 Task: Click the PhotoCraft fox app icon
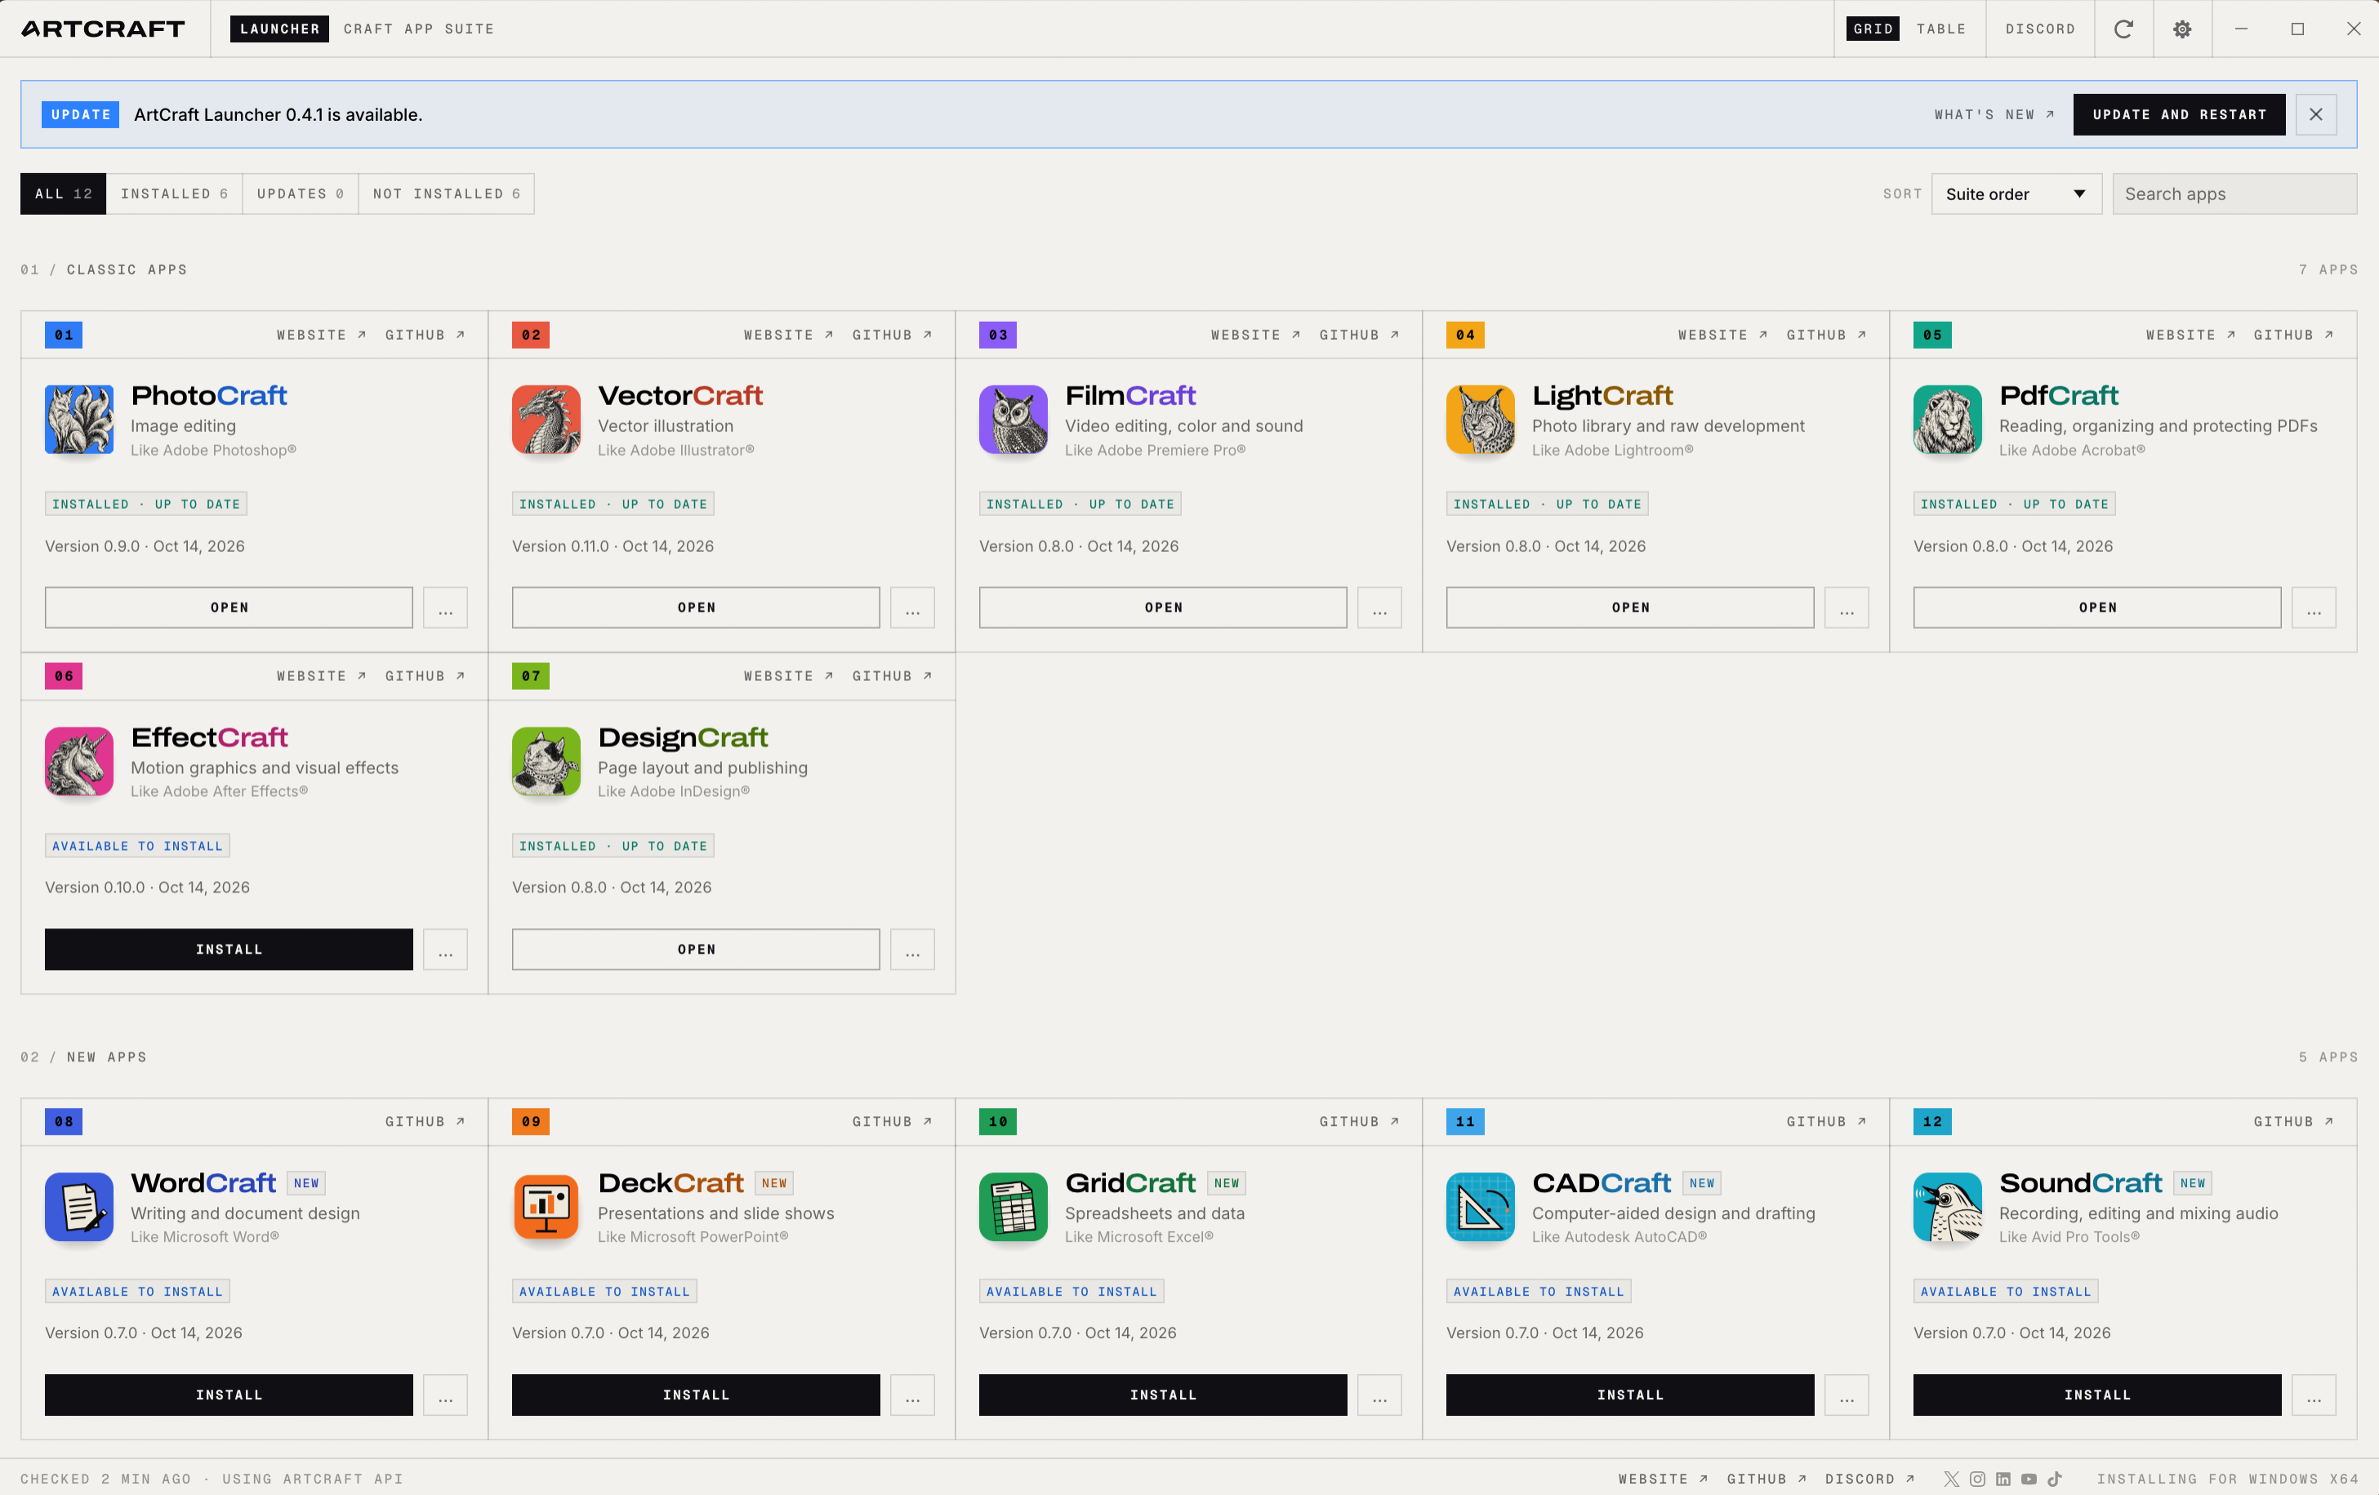79,420
